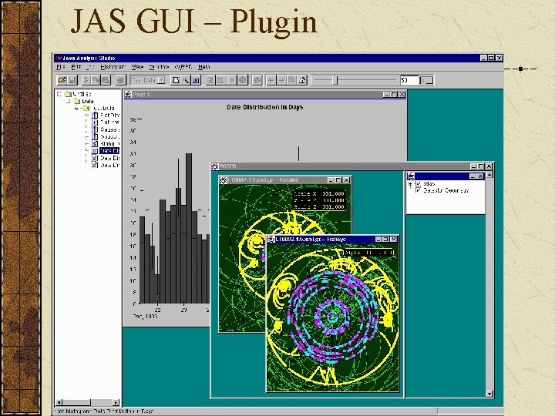Click the left arrow back toolbar icon
Screen dimensions: 555x416
tap(271, 80)
